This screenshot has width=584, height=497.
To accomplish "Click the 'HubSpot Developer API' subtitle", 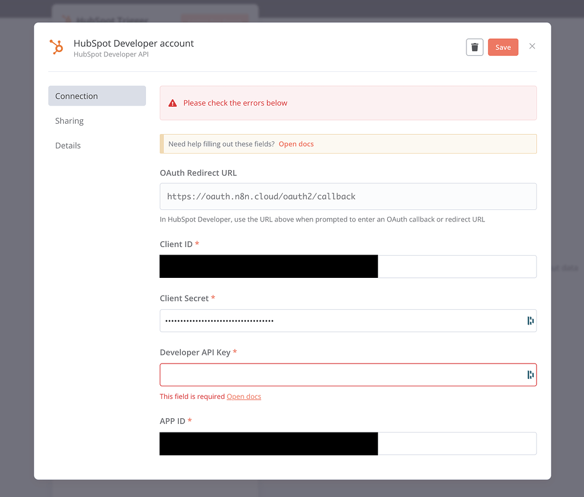I will pyautogui.click(x=111, y=54).
